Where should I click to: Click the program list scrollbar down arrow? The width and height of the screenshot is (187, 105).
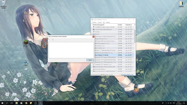(x=135, y=71)
